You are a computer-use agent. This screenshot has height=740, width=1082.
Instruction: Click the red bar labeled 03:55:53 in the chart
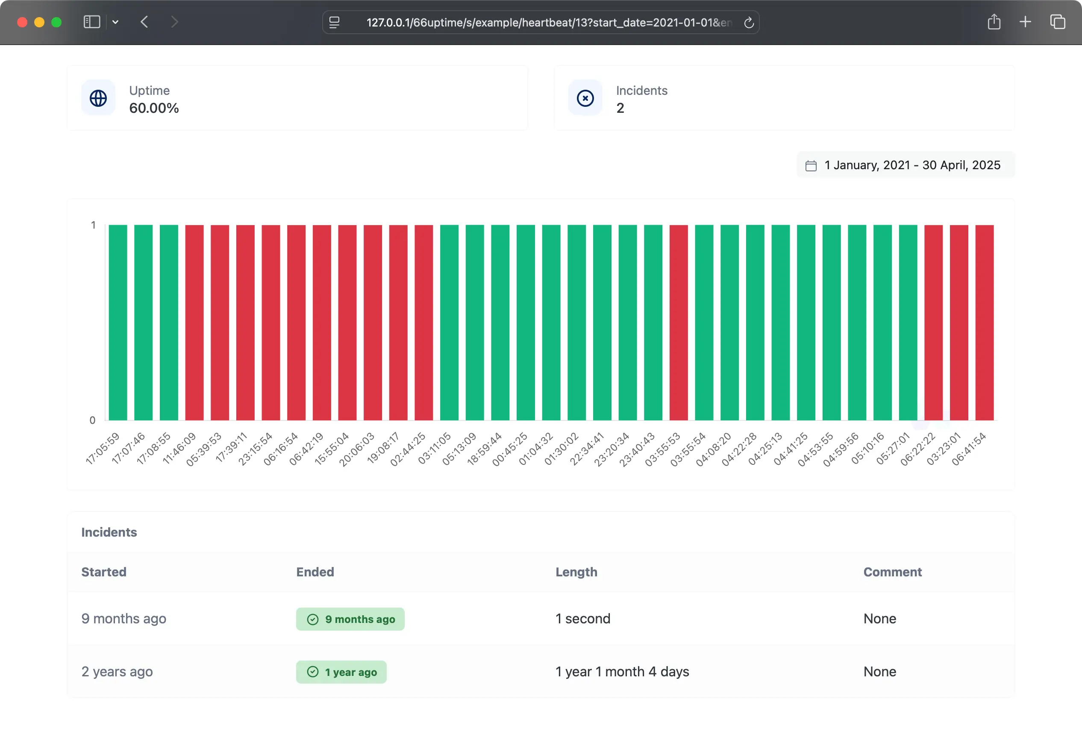[678, 321]
